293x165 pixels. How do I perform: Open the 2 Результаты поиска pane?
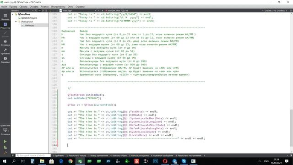[x=76, y=155]
